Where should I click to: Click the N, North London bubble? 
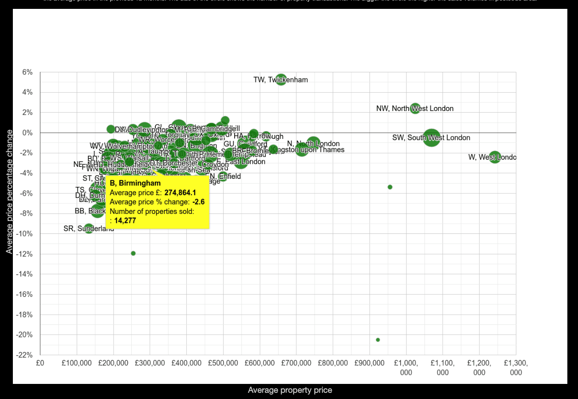click(314, 143)
